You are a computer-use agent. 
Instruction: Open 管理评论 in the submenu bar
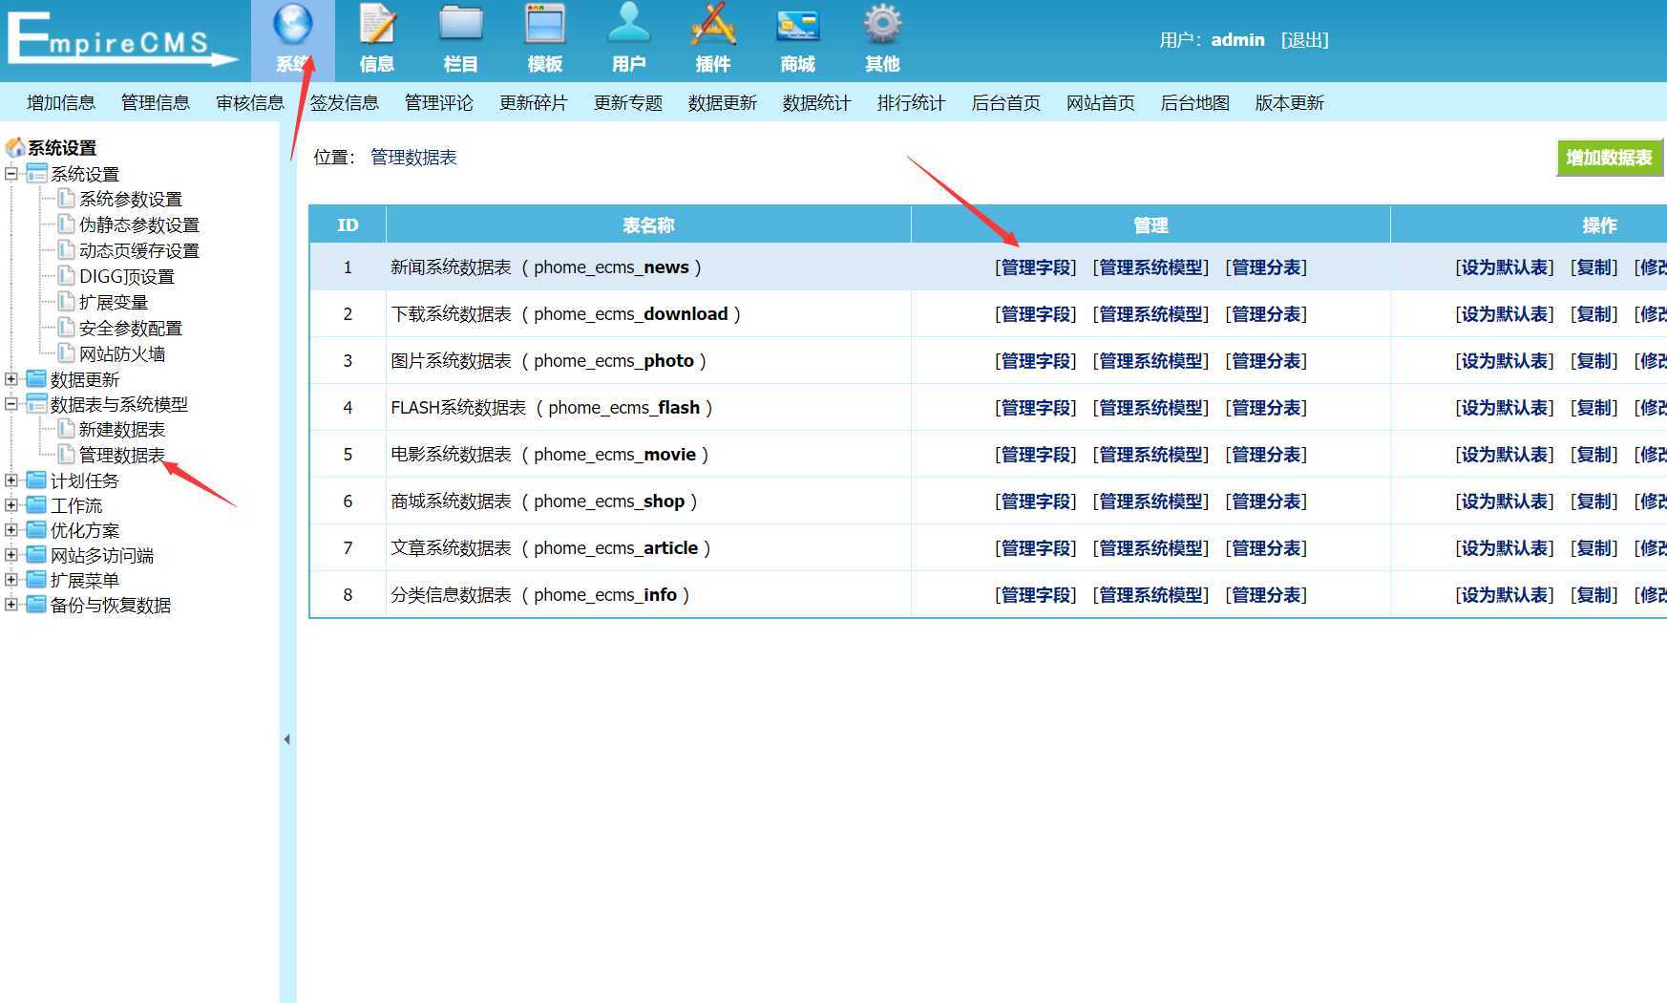coord(439,102)
